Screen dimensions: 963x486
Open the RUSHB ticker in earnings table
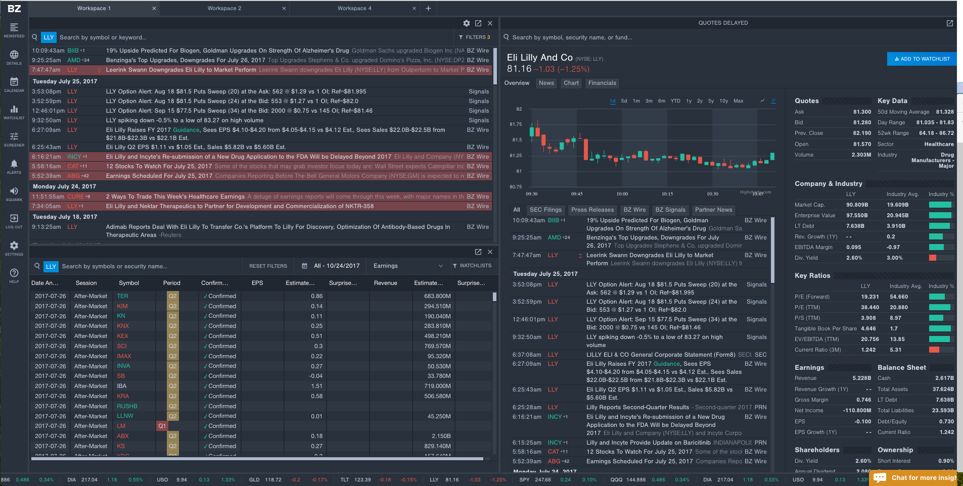[127, 406]
